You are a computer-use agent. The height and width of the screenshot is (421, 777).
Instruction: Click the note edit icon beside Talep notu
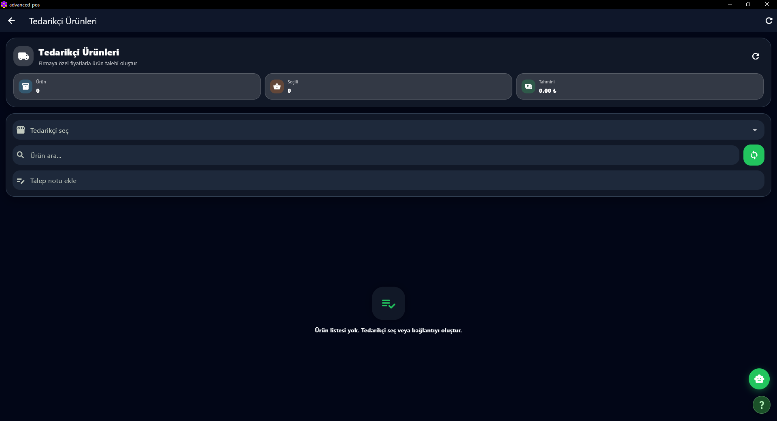pyautogui.click(x=21, y=181)
